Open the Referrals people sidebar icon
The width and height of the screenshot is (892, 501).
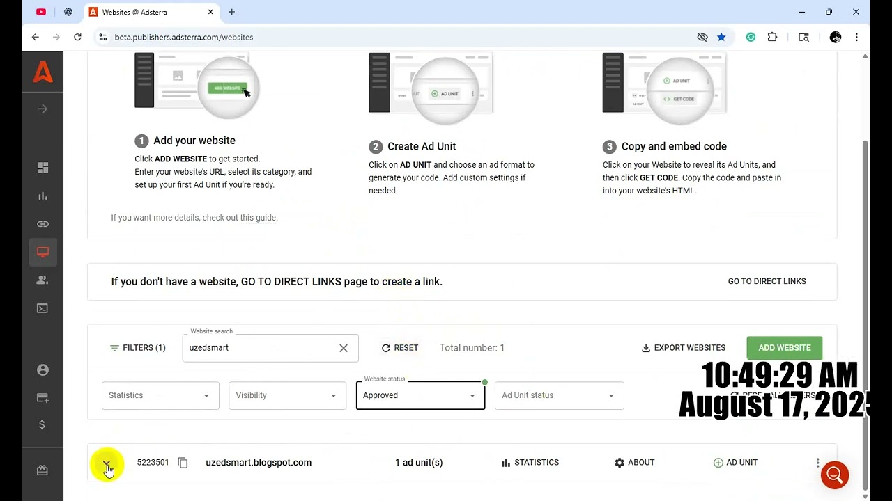(x=43, y=280)
